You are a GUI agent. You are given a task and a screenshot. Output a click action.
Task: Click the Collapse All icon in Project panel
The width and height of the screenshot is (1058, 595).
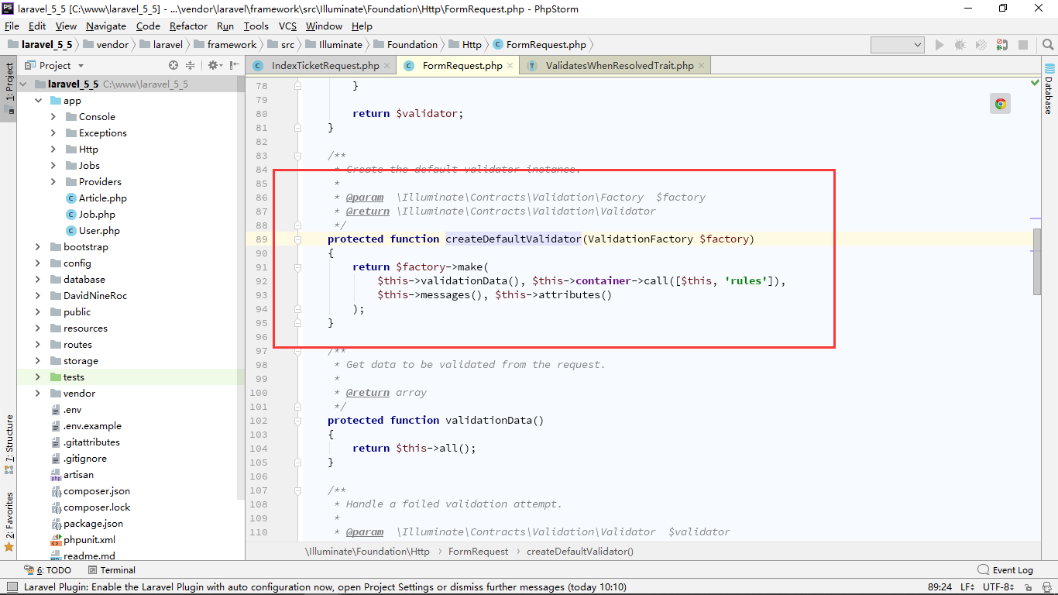pyautogui.click(x=191, y=66)
